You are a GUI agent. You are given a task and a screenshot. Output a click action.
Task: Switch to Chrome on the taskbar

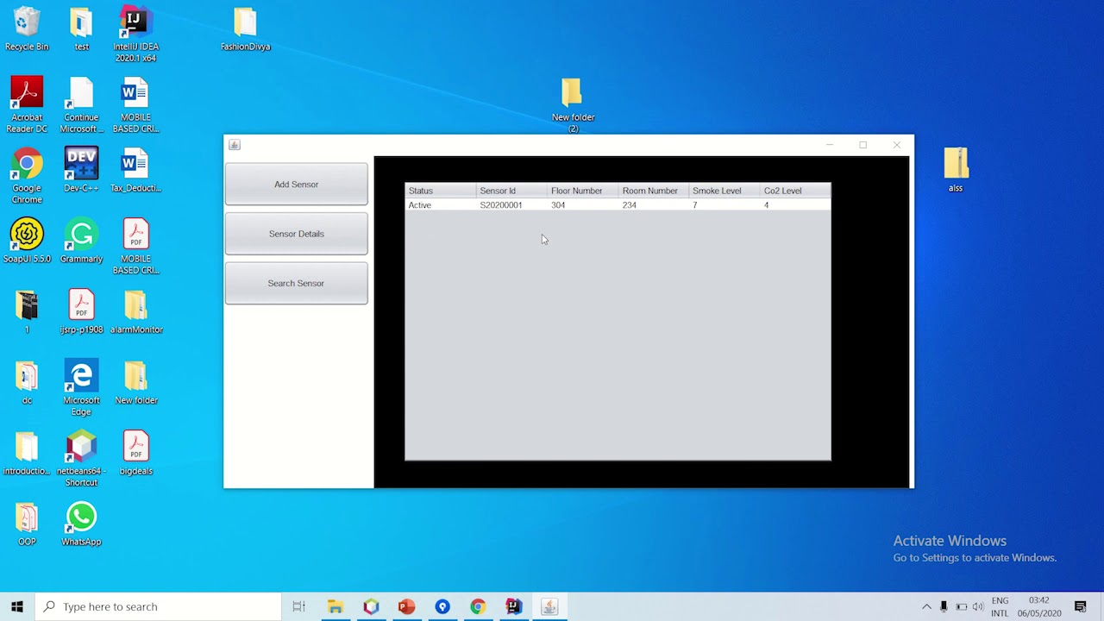(478, 606)
